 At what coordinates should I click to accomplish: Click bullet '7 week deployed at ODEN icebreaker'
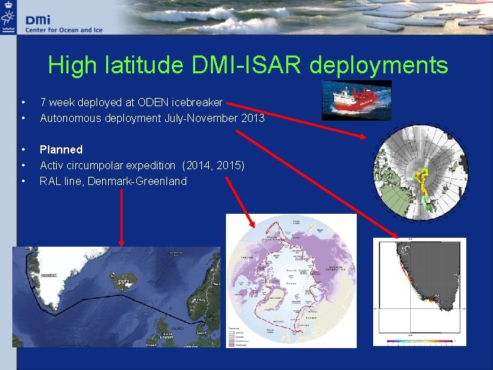[x=131, y=102]
